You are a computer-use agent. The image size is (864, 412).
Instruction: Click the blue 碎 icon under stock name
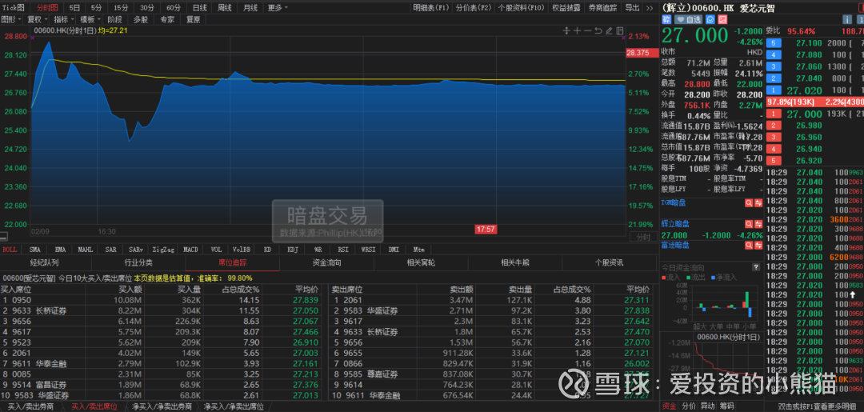point(666,19)
